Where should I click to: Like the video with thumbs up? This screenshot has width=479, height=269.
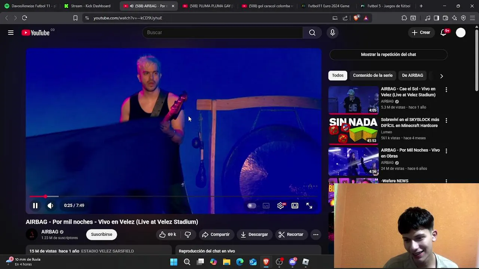click(x=168, y=234)
